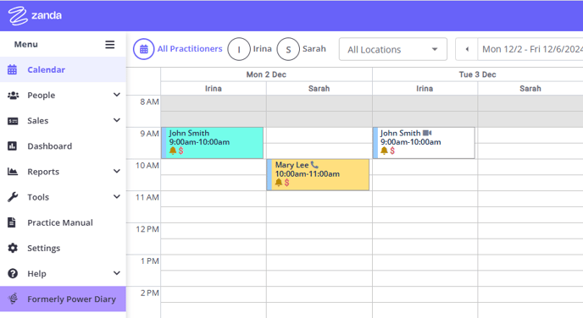Screen dimensions: 583x318
Task: Select the All Practitioners filter
Action: pos(178,49)
